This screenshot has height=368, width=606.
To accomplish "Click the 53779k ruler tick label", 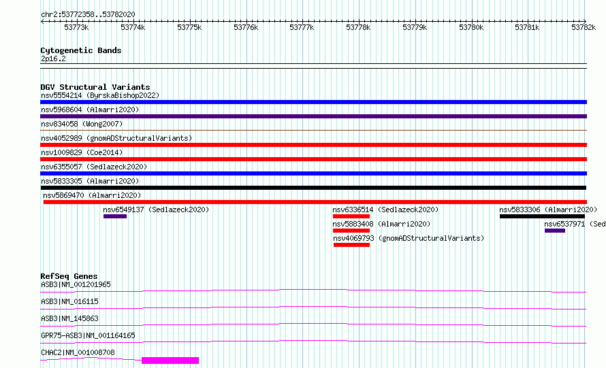I will (x=414, y=27).
